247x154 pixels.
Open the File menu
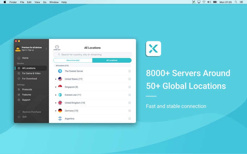point(22,2)
